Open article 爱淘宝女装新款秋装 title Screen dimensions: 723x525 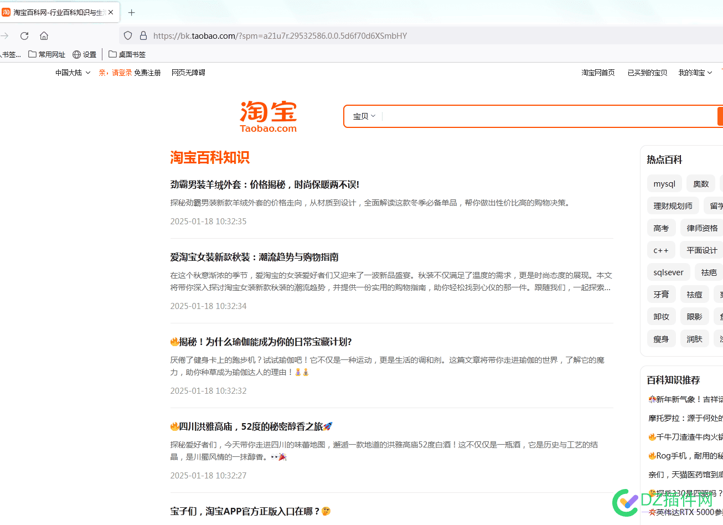point(254,257)
